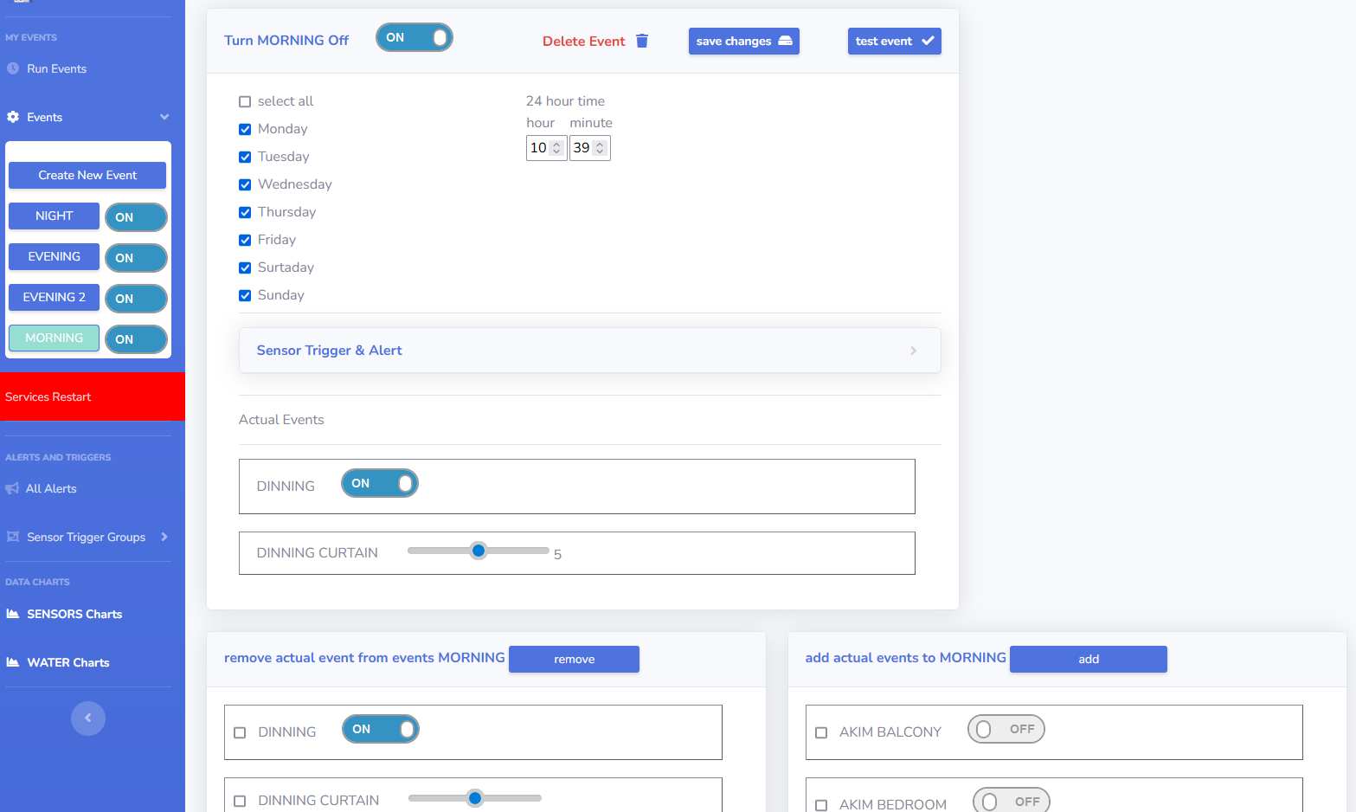Click the hour input field
The image size is (1356, 812).
pyautogui.click(x=538, y=148)
